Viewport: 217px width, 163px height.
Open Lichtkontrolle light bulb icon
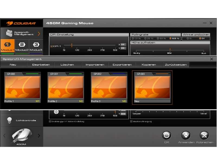9,120
